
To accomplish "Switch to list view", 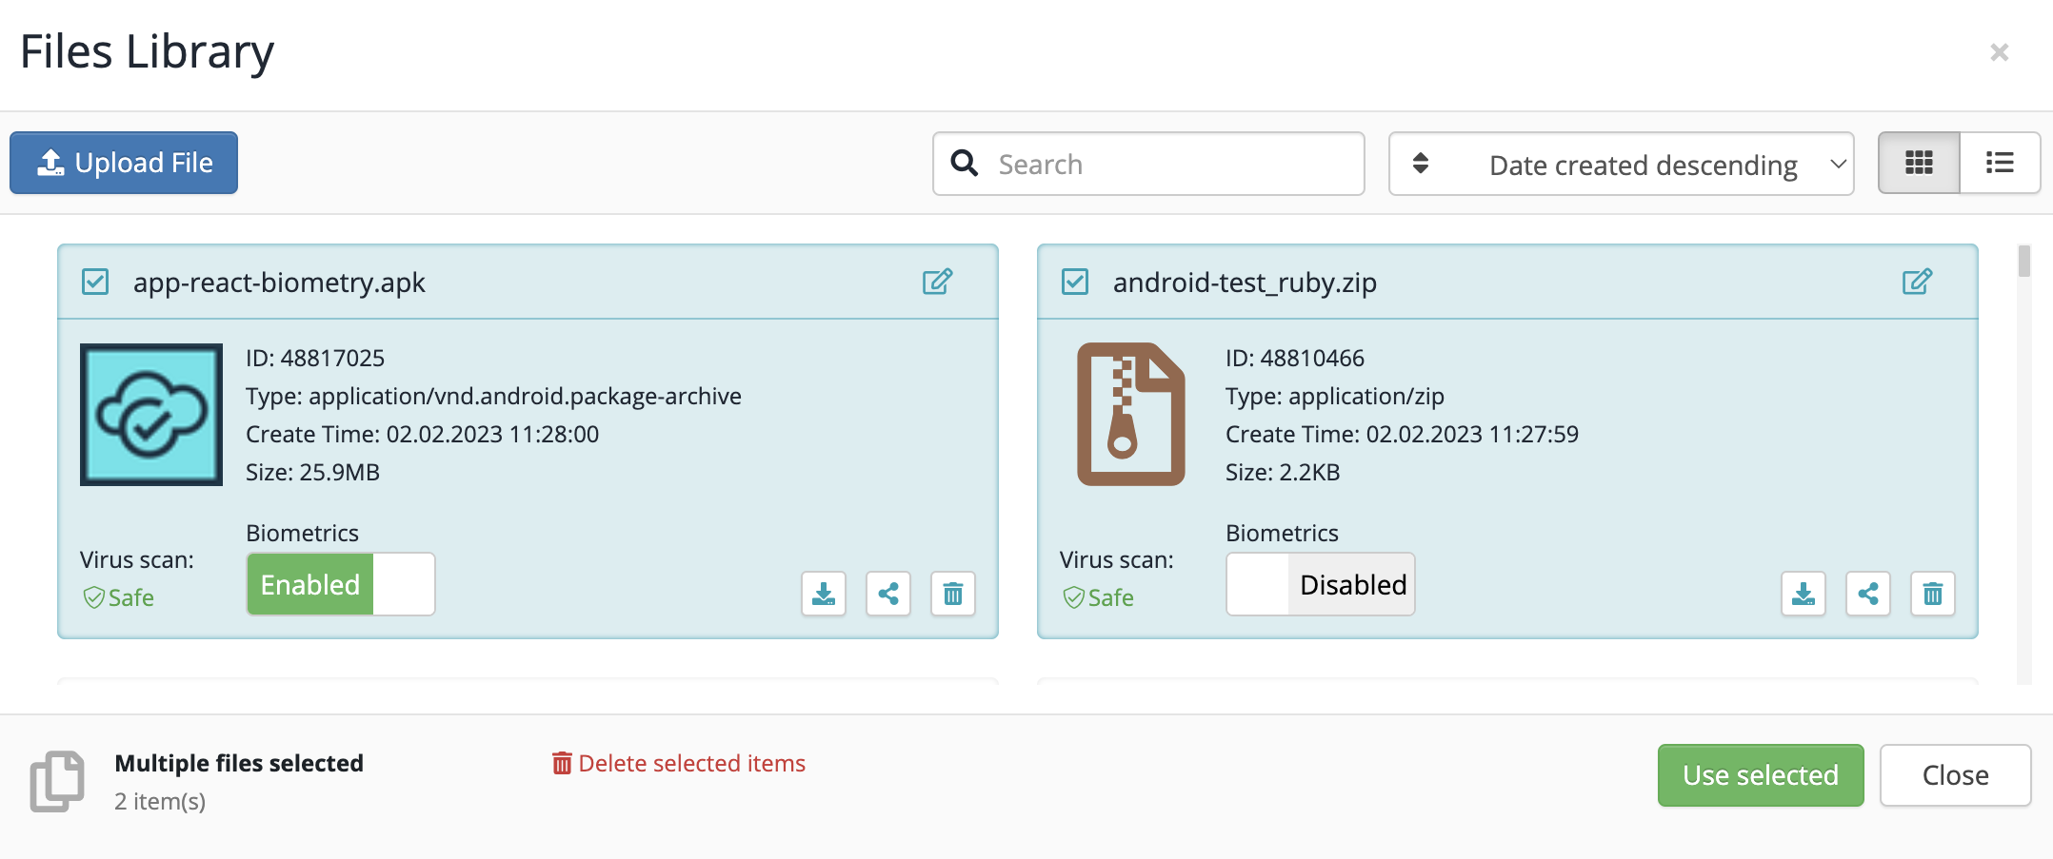I will 2000,162.
